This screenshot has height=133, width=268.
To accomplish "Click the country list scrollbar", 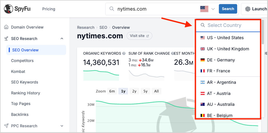I will tap(263, 33).
